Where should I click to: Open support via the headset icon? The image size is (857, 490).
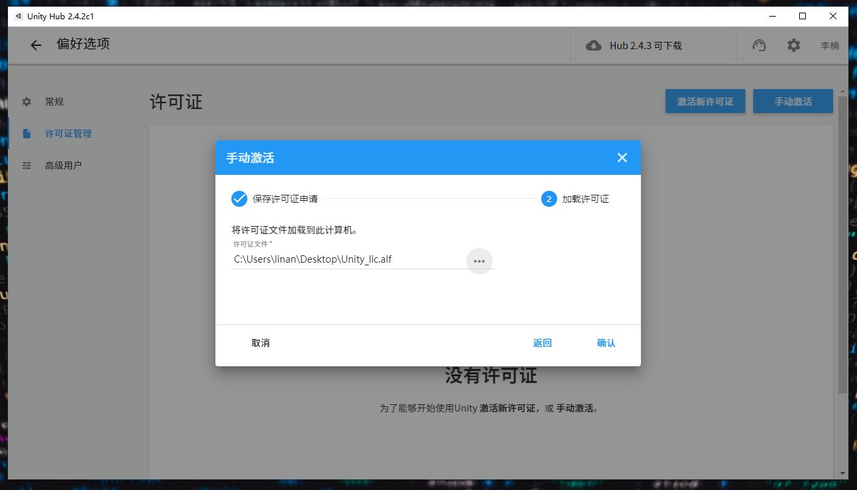point(759,45)
